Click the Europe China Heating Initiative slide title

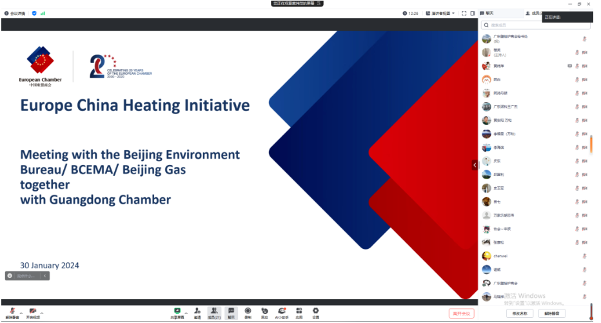pyautogui.click(x=135, y=105)
